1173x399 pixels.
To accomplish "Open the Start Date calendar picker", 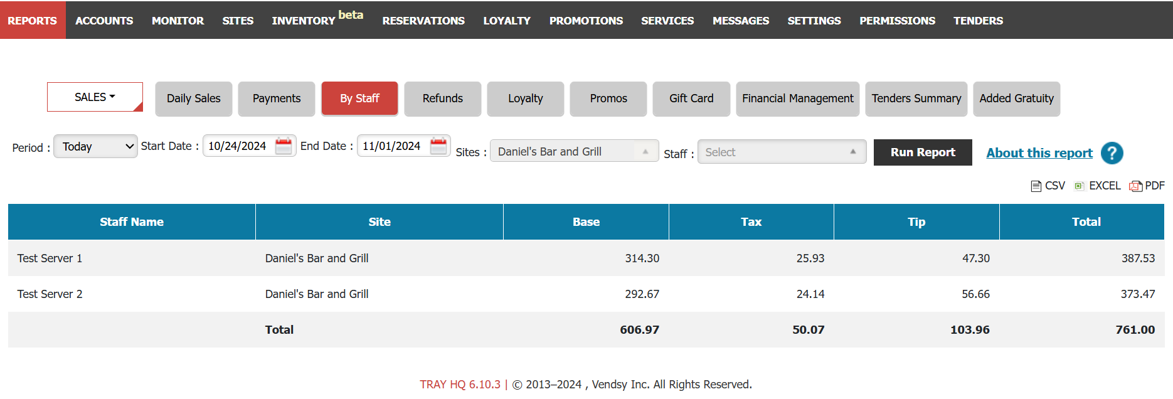I will 284,146.
